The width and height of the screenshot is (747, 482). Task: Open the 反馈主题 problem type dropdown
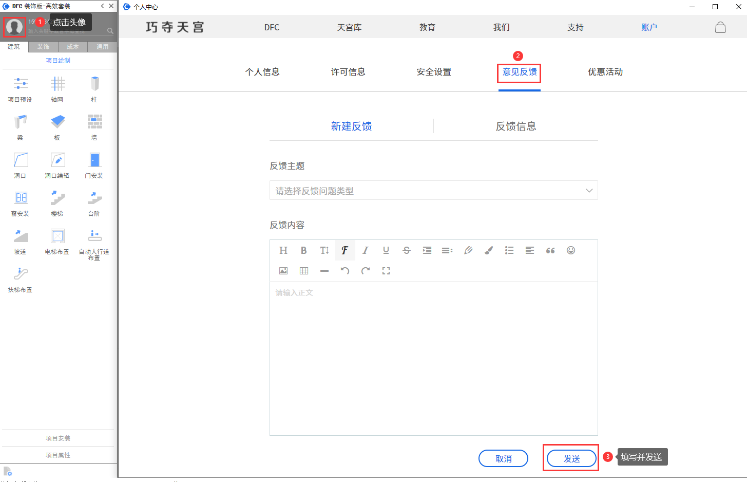point(433,191)
